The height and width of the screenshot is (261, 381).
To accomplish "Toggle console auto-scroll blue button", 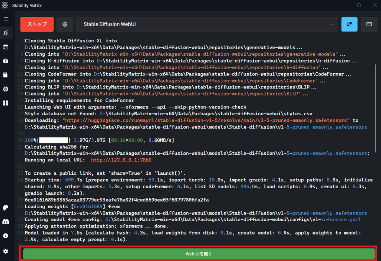I will (349, 24).
